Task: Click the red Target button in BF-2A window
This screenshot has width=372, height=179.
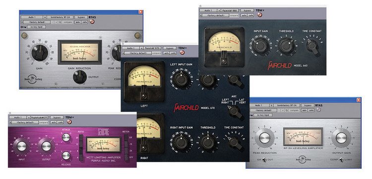Action: (92, 22)
